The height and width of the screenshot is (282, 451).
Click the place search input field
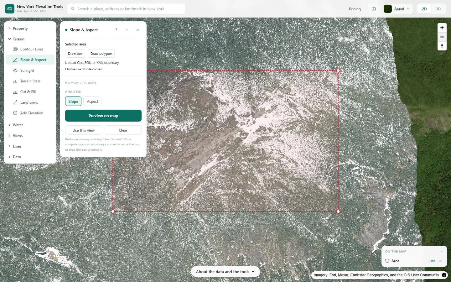click(126, 9)
